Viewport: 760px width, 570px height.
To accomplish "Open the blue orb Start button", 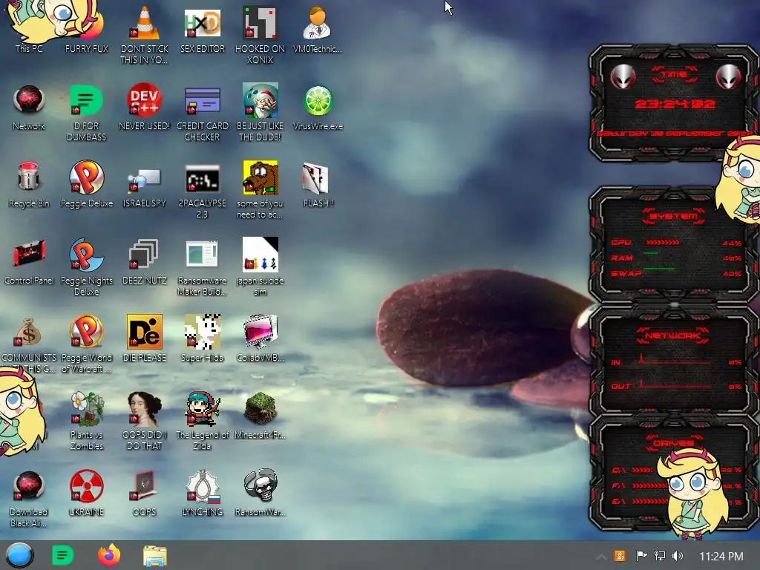I will tap(19, 555).
